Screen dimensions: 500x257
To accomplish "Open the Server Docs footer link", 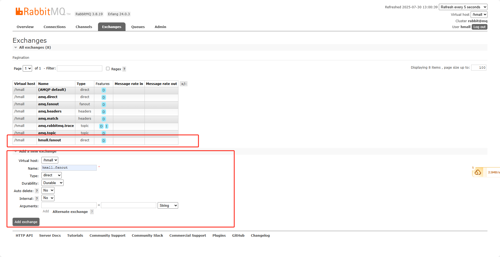I will pyautogui.click(x=50, y=235).
